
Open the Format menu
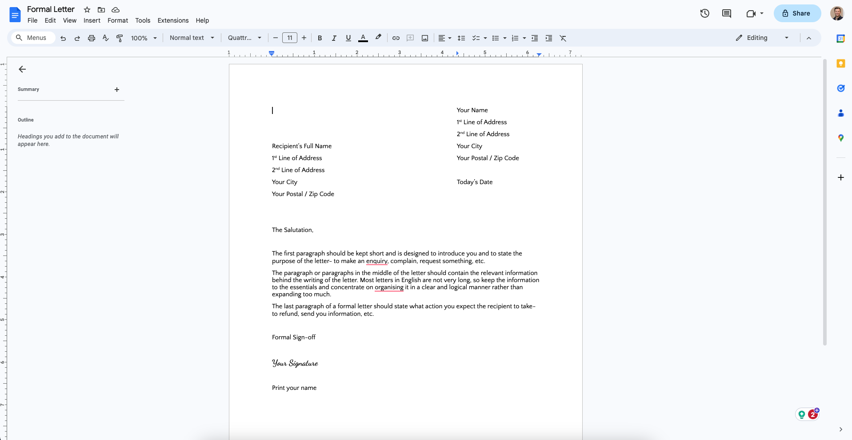[117, 20]
